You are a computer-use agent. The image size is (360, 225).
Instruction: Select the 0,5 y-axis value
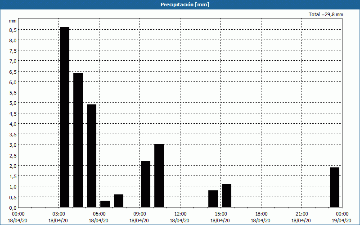13,197
